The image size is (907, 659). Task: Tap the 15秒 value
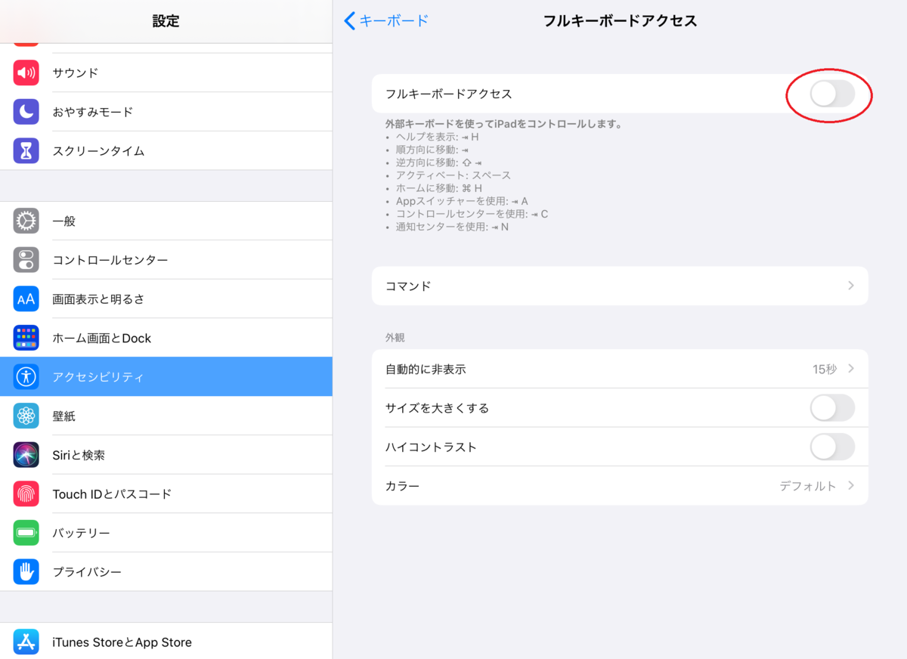pyautogui.click(x=825, y=369)
